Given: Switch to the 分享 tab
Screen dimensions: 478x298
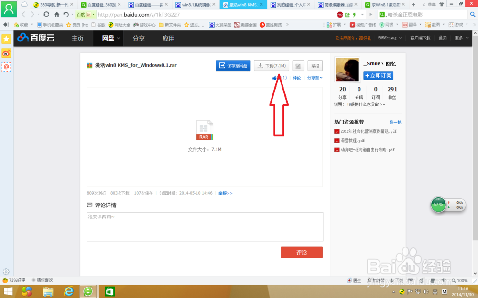Looking at the screenshot, I should tap(138, 38).
